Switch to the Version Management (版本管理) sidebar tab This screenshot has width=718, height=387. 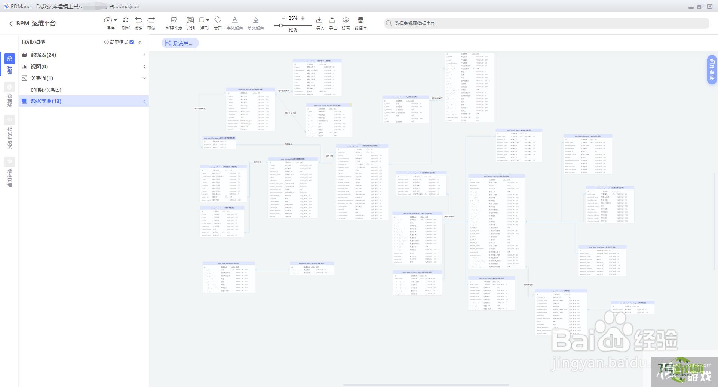pyautogui.click(x=10, y=172)
